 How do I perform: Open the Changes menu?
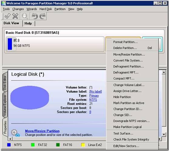(x=18, y=9)
